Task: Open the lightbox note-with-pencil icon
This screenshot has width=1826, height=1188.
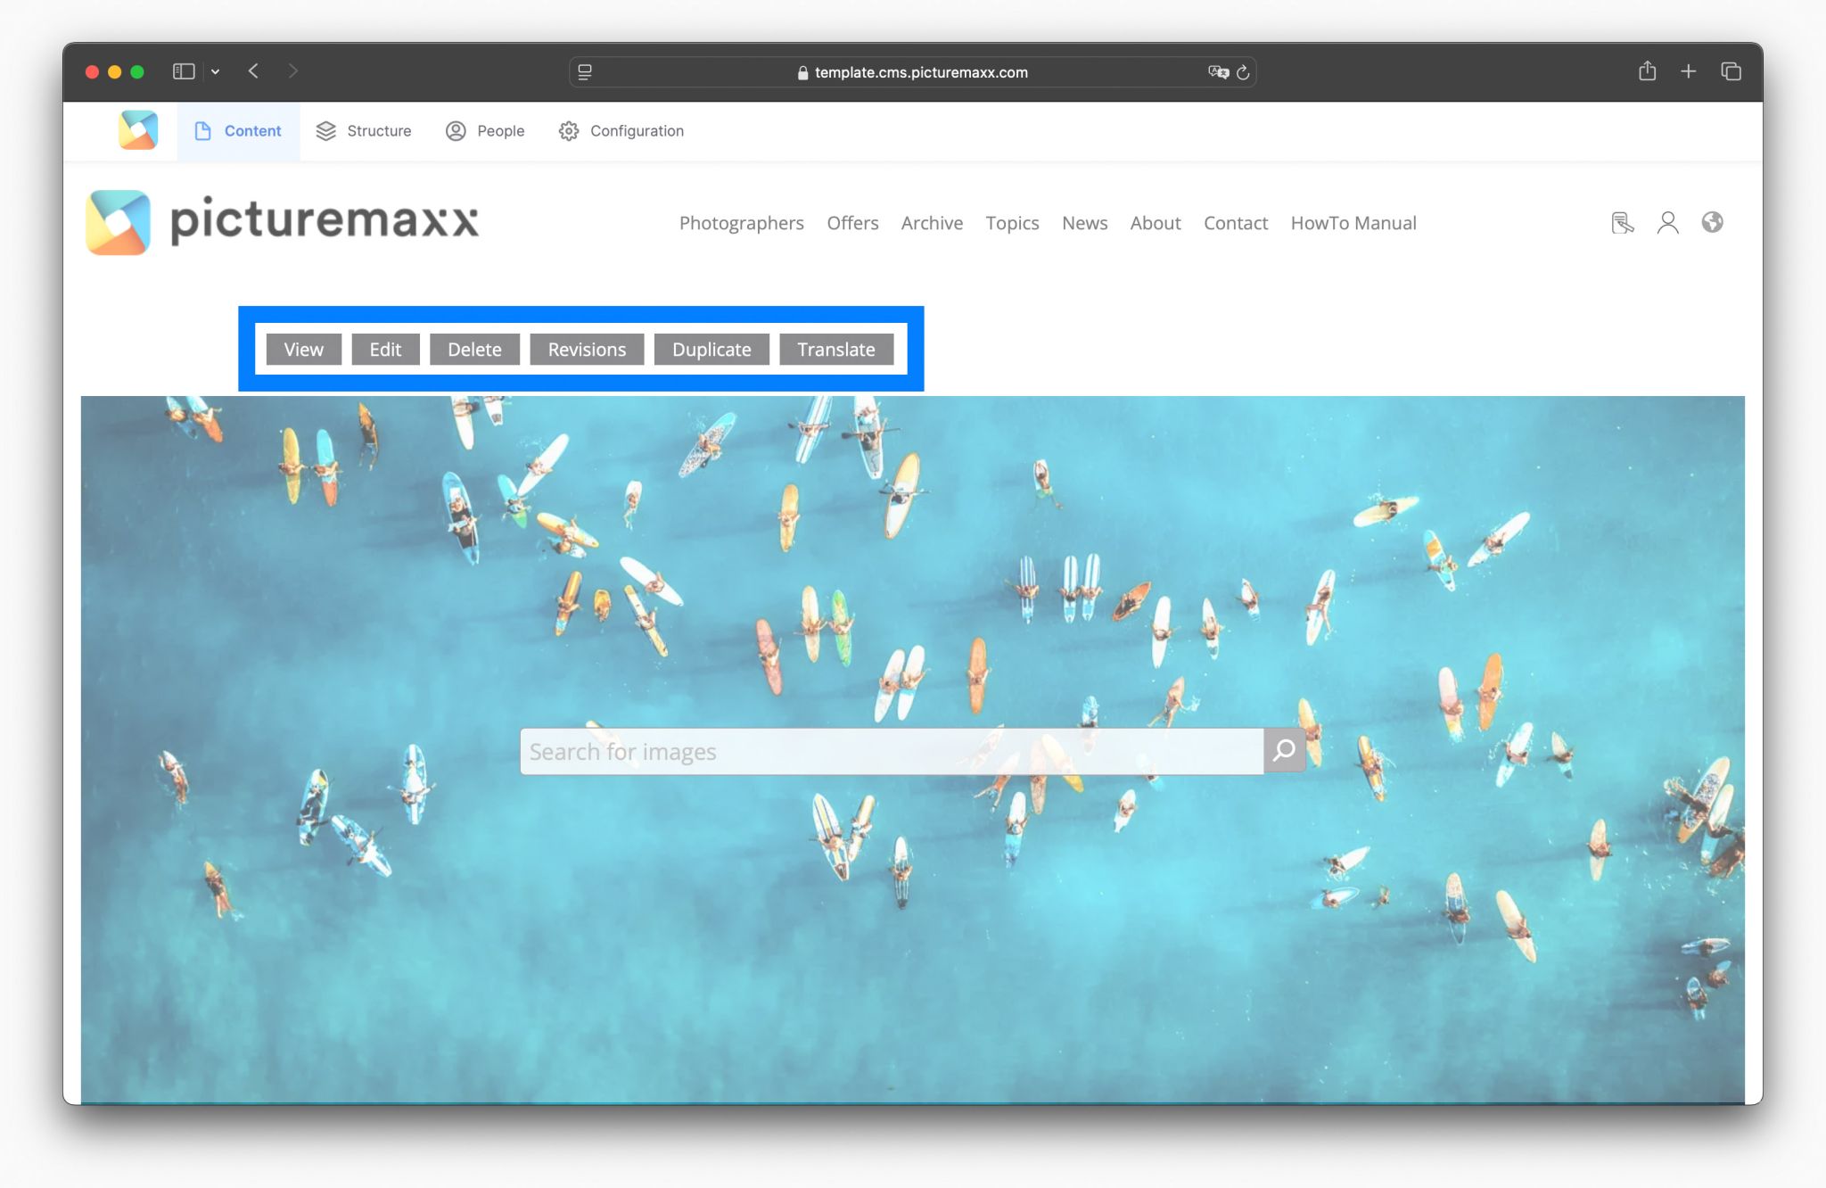Action: click(x=1622, y=223)
